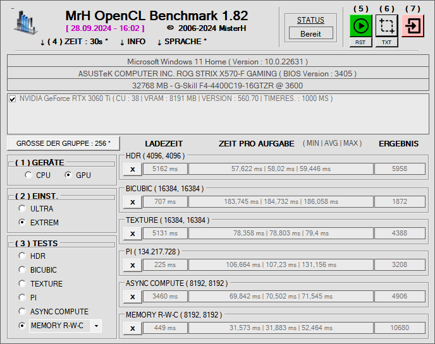
Task: Click the MrH Benchmark logo icon
Action: 25,23
